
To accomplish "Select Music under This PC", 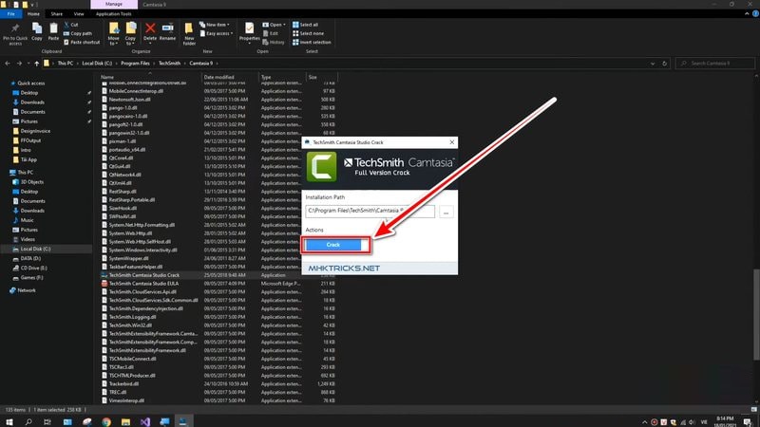I will tap(28, 220).
